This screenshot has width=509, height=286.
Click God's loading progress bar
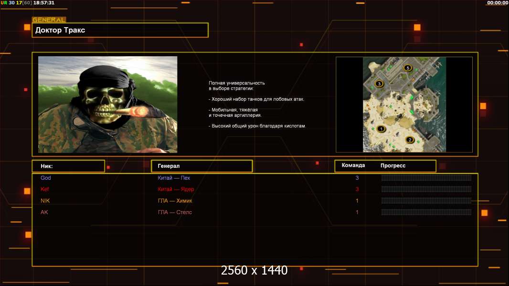[426, 178]
